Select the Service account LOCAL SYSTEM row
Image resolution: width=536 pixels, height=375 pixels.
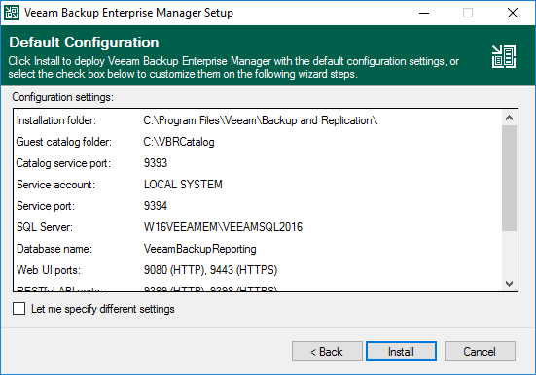(258, 185)
